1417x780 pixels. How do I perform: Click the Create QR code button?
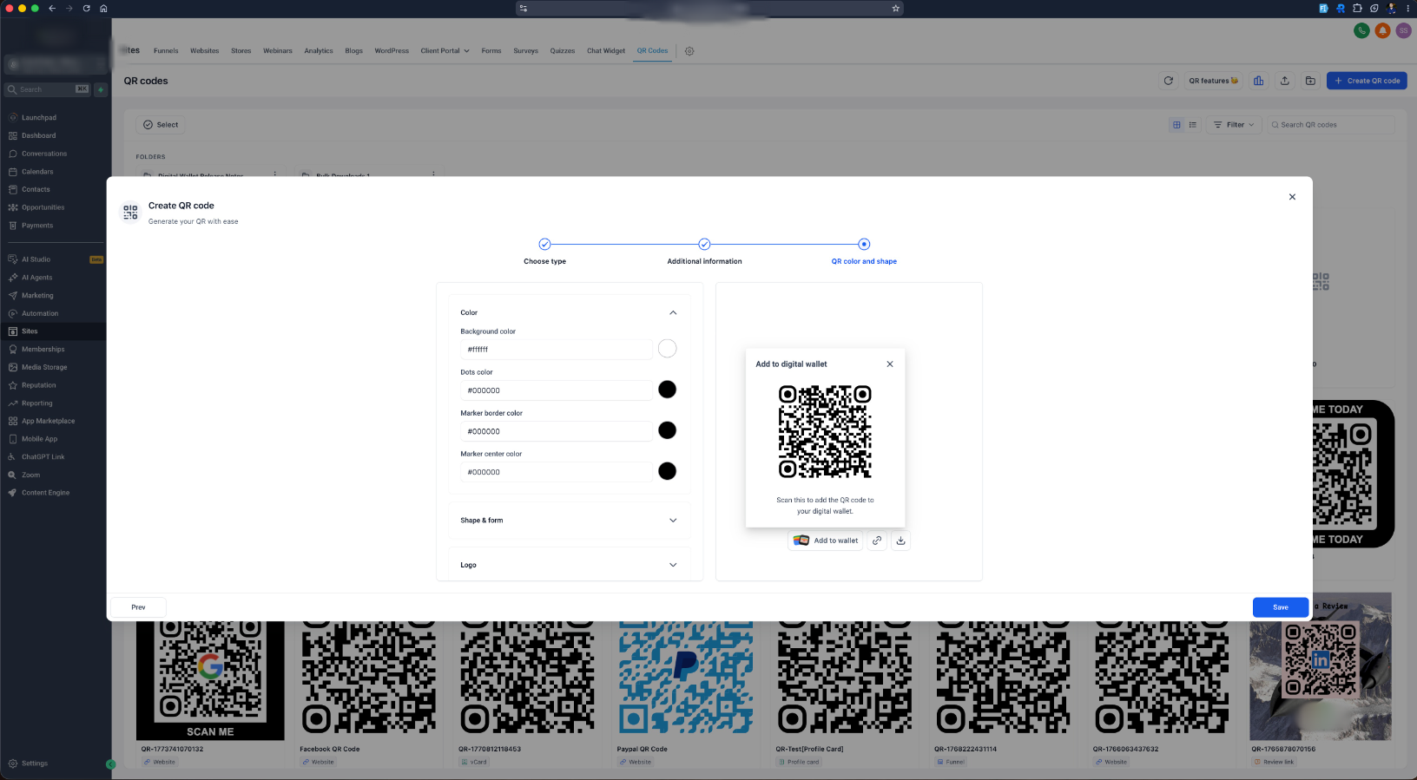[1367, 81]
